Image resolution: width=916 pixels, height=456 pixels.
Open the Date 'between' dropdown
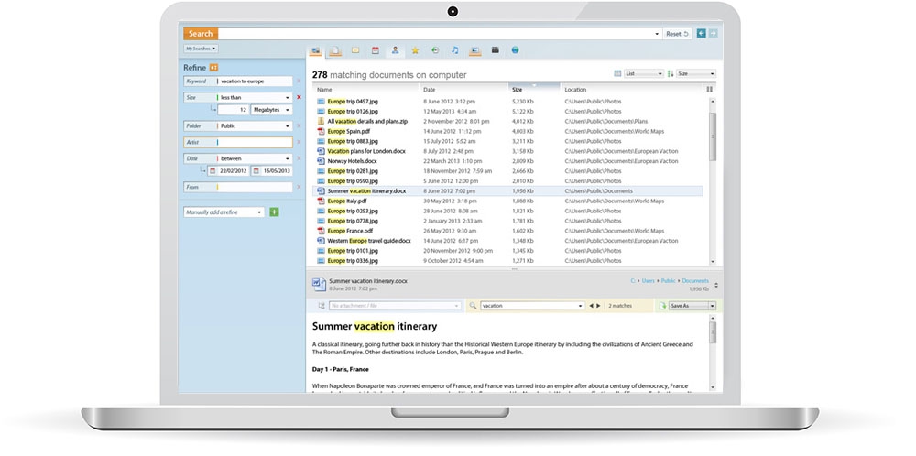click(288, 158)
